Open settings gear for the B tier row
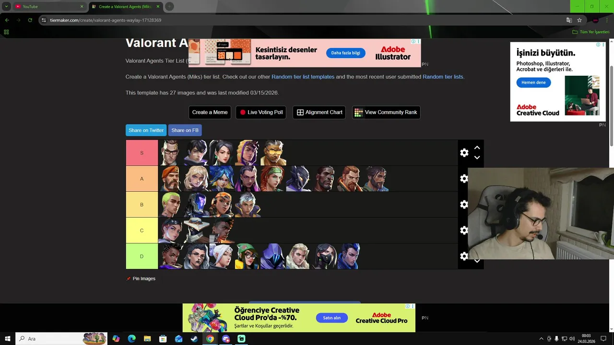This screenshot has width=614, height=345. point(464,205)
